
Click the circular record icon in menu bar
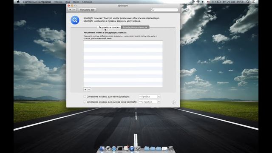(193, 2)
